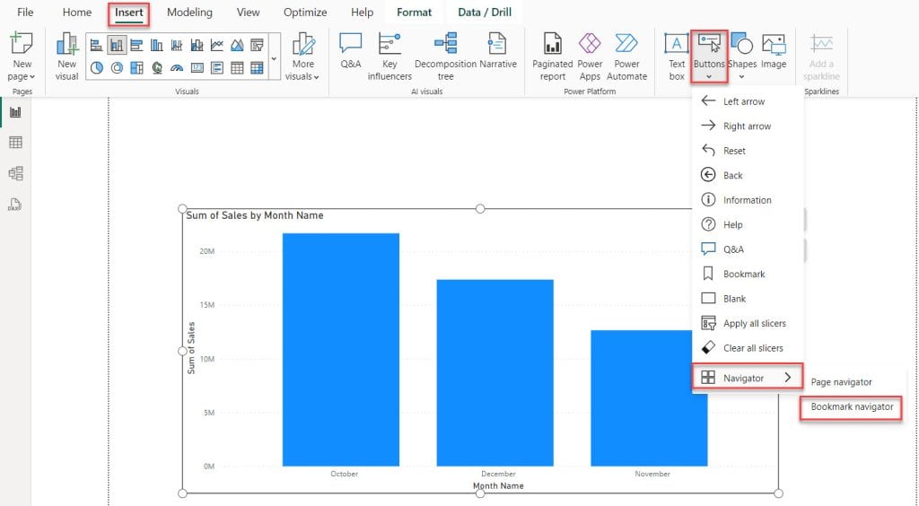Insert a gauge visual

point(177,68)
